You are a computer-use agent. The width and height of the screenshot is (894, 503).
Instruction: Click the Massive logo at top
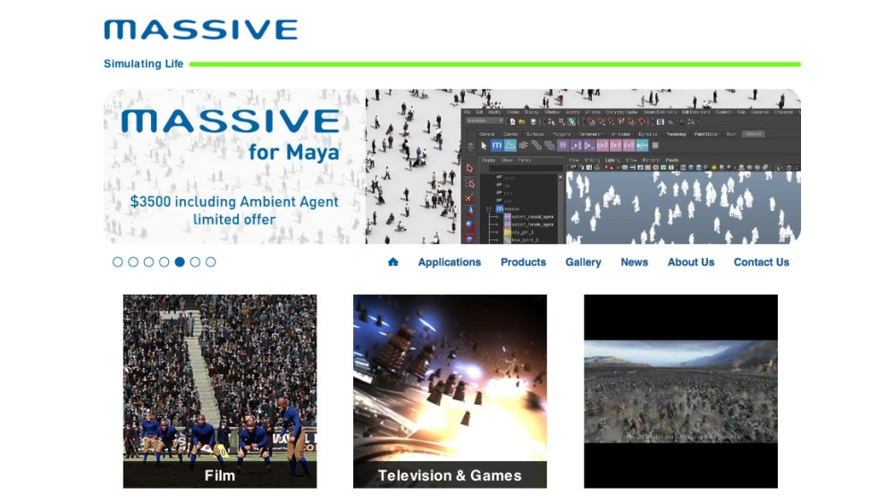[x=200, y=29]
